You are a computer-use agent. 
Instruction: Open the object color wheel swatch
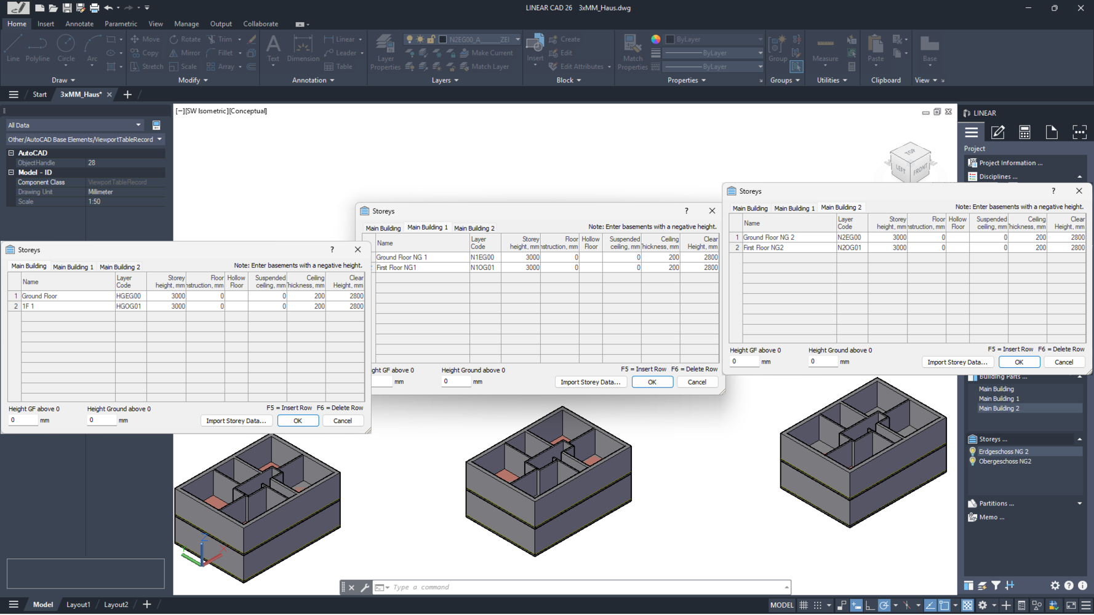[x=656, y=39]
